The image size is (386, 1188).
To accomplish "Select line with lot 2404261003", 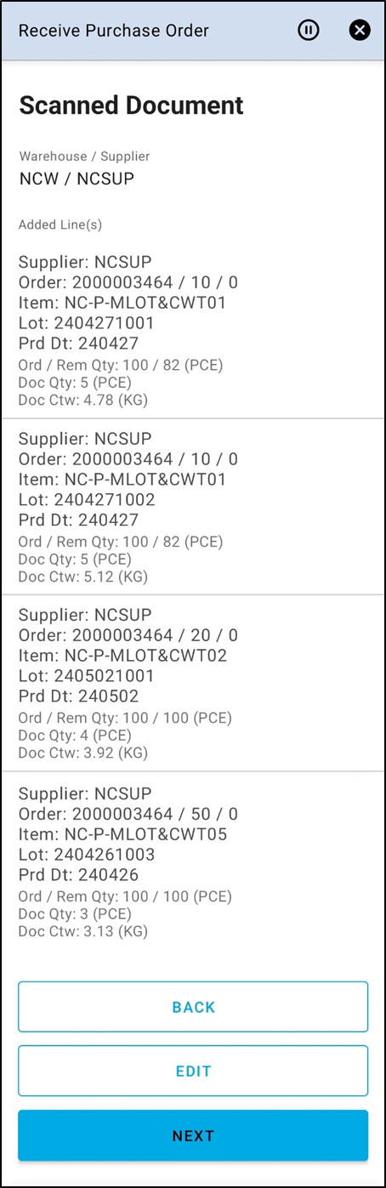I will click(x=193, y=861).
